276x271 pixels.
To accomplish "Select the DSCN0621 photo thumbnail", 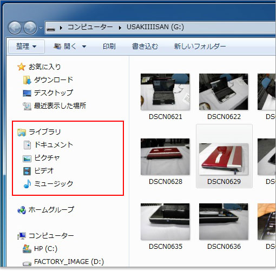I will pyautogui.click(x=165, y=92).
